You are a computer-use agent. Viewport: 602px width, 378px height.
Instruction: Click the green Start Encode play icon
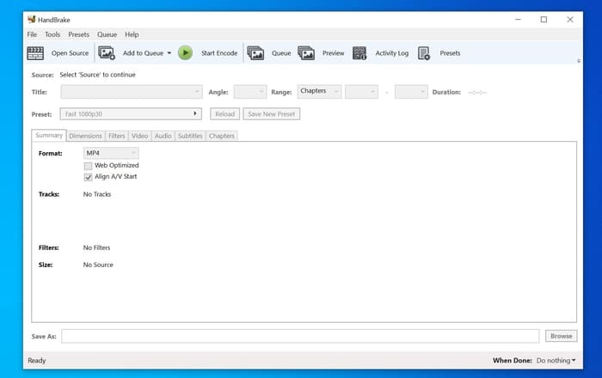pyautogui.click(x=185, y=53)
